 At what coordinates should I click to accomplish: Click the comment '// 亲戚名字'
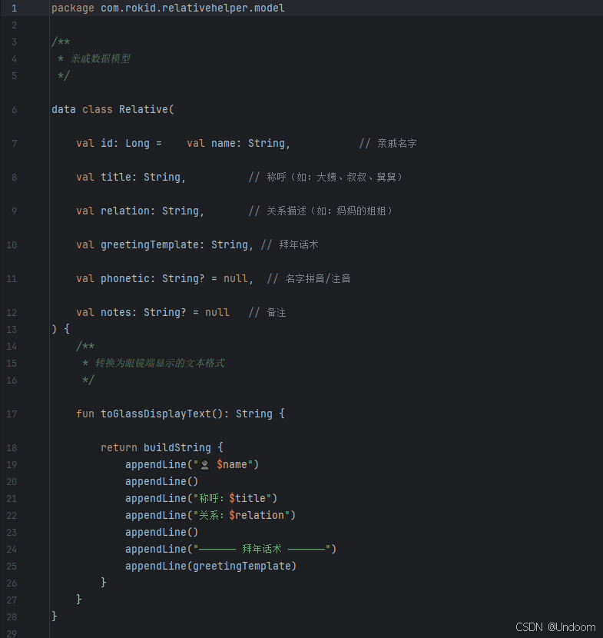(388, 143)
